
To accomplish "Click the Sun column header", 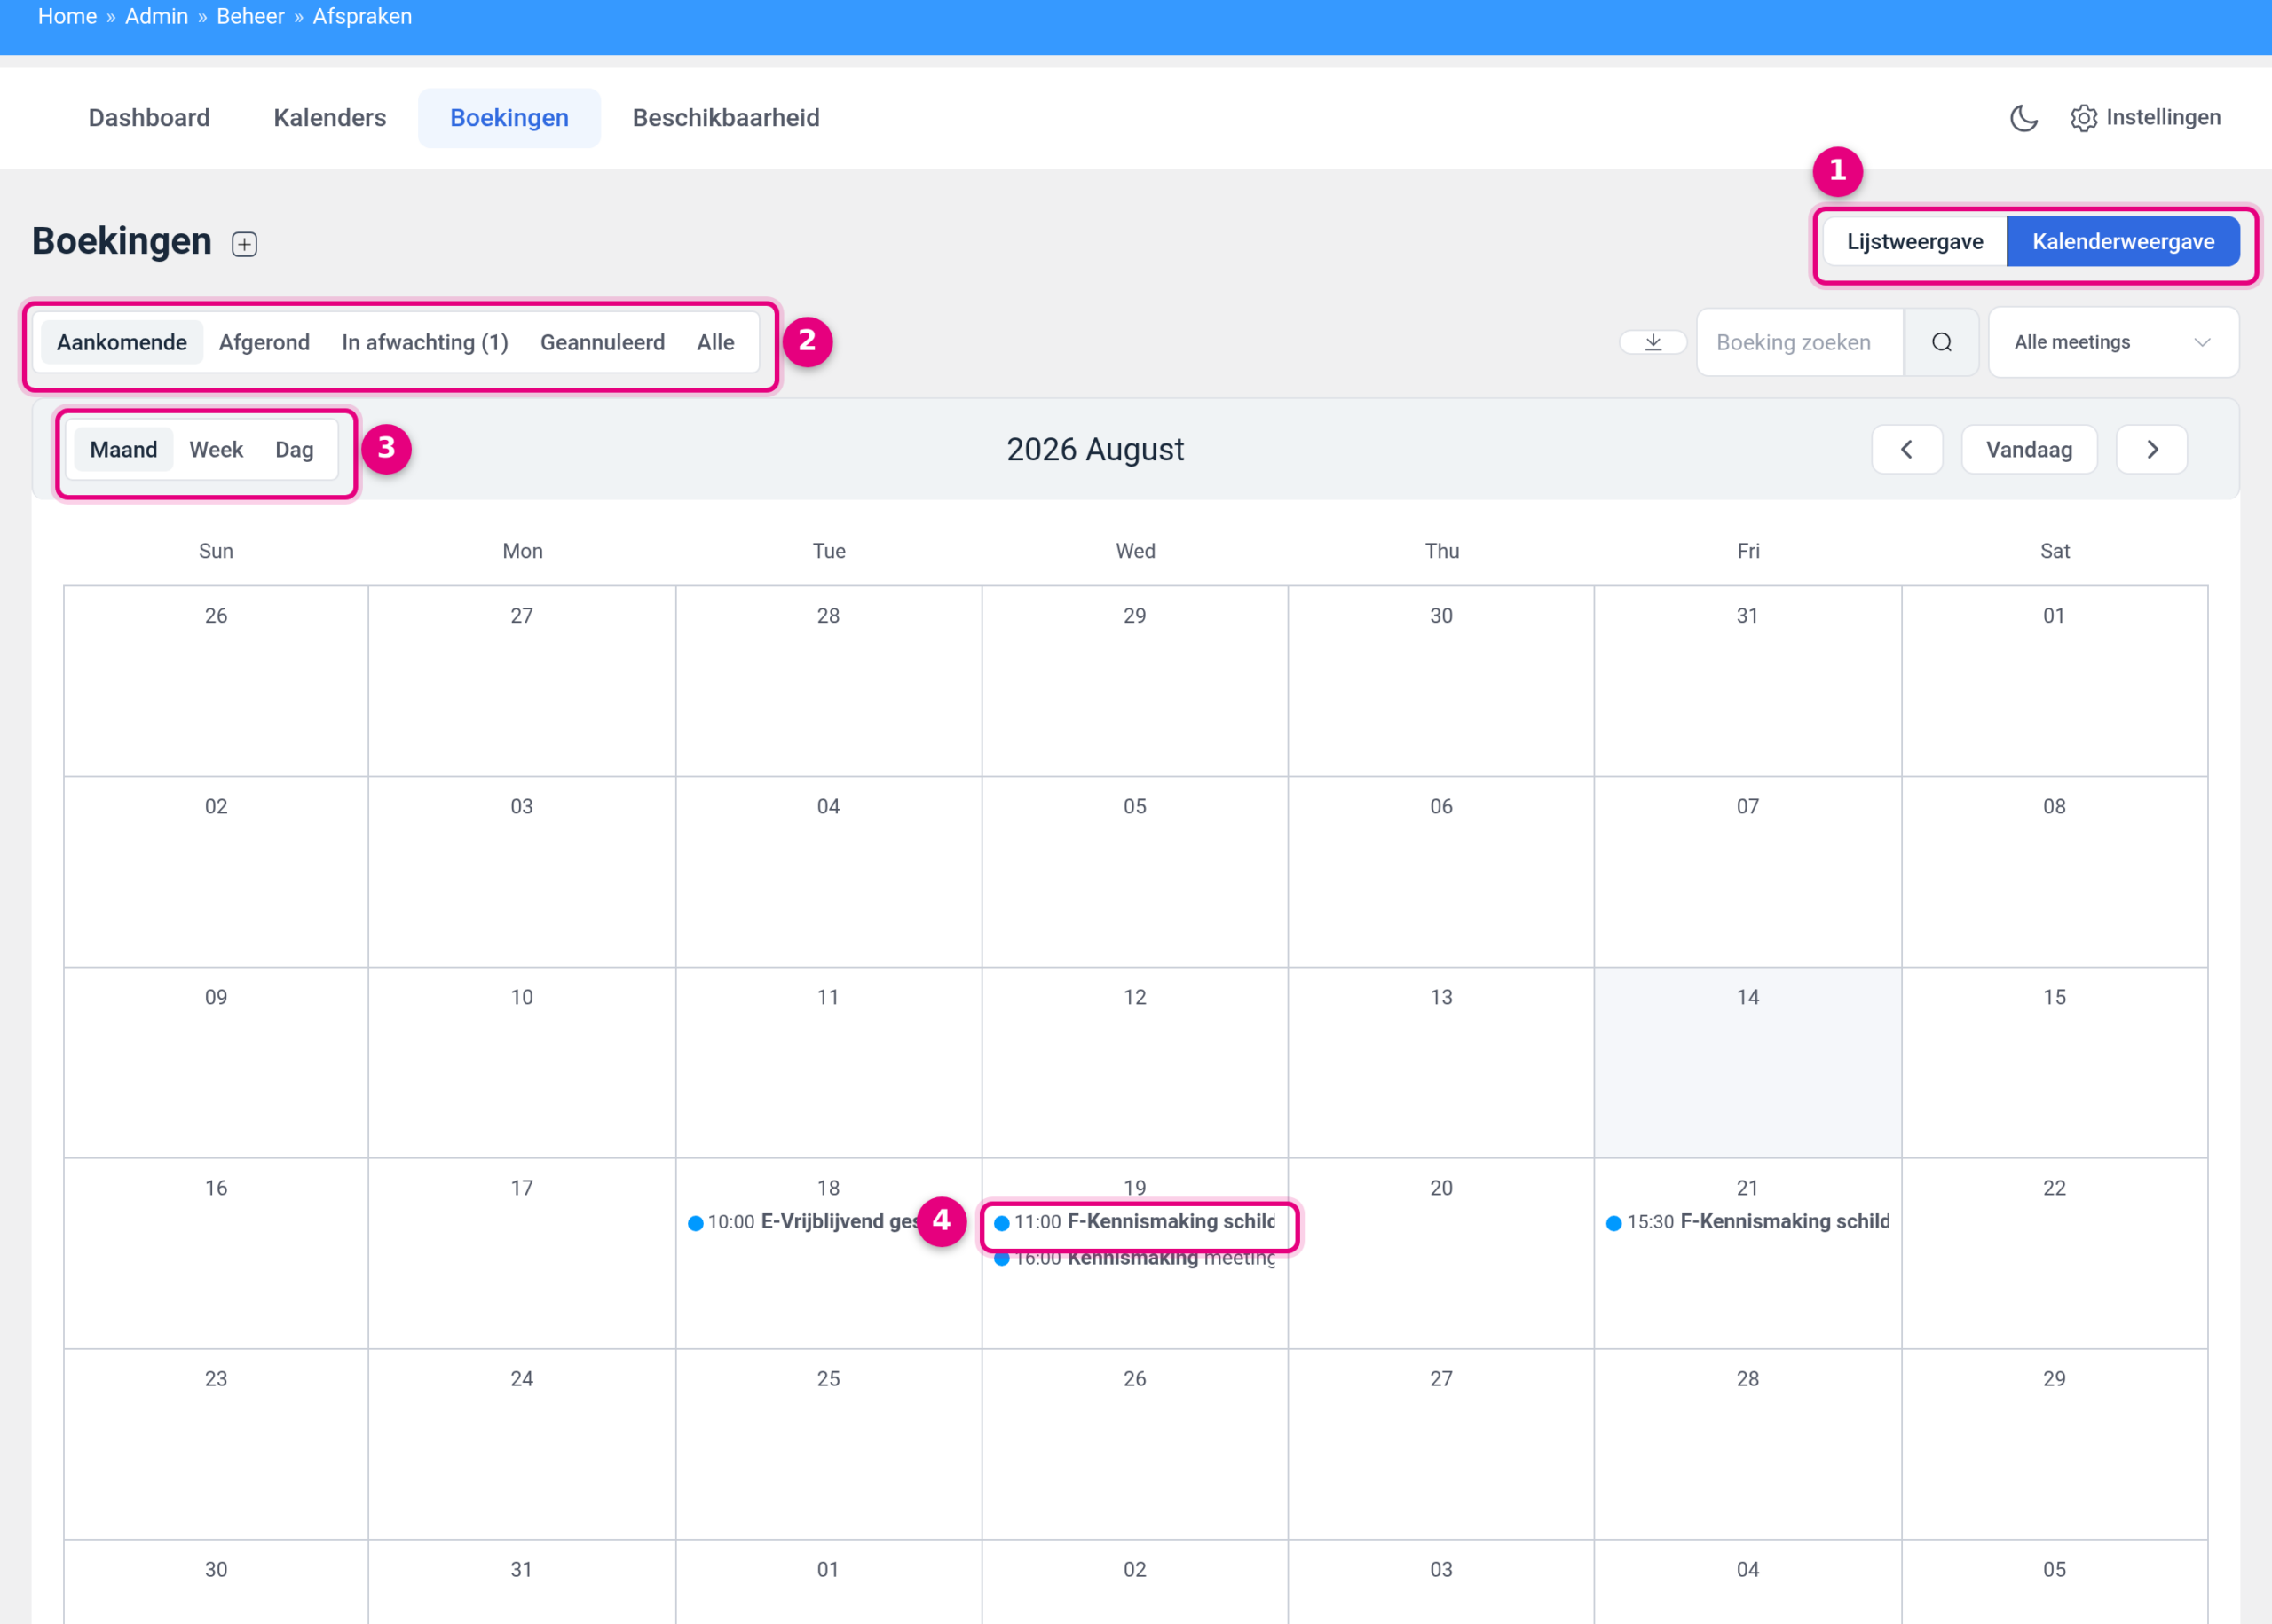I will [x=216, y=551].
